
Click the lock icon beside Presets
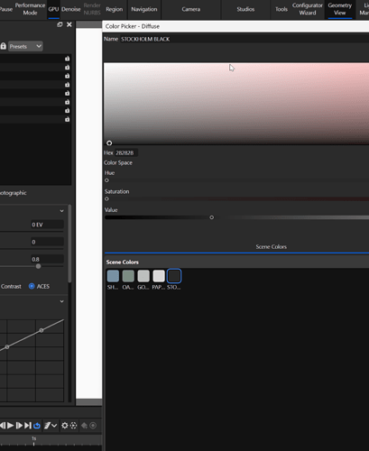point(4,46)
